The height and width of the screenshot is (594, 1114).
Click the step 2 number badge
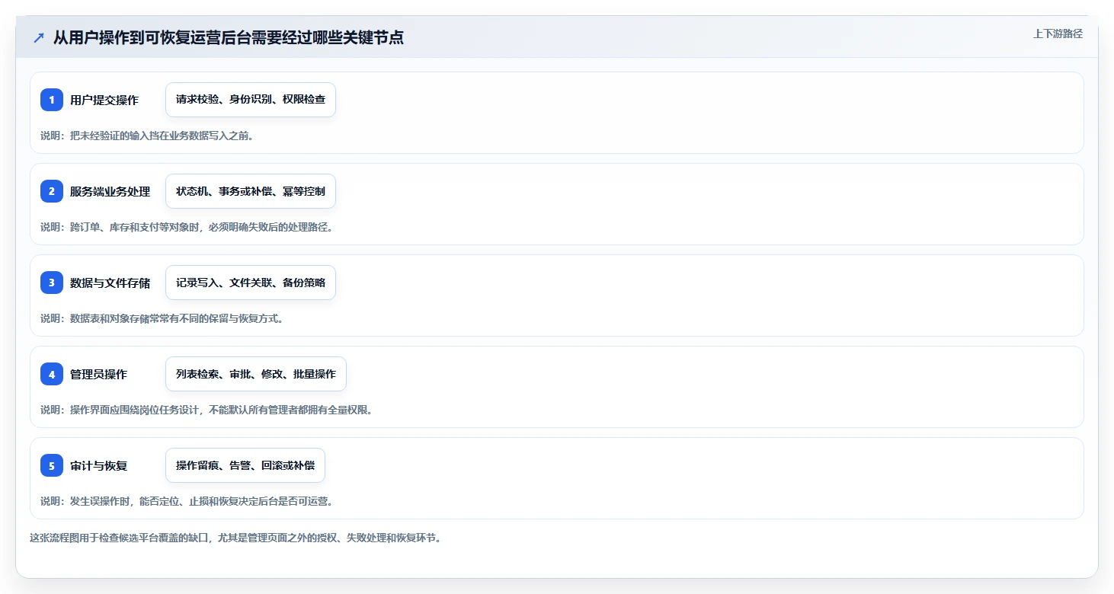click(x=52, y=191)
